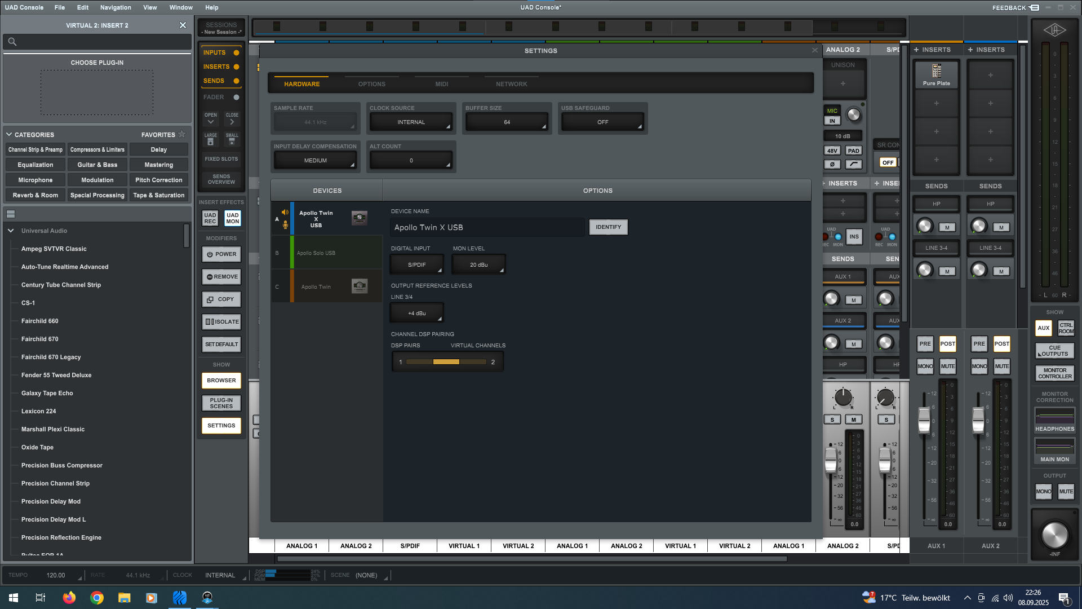The height and width of the screenshot is (609, 1082).
Task: Open the Clock Source dropdown
Action: [411, 122]
